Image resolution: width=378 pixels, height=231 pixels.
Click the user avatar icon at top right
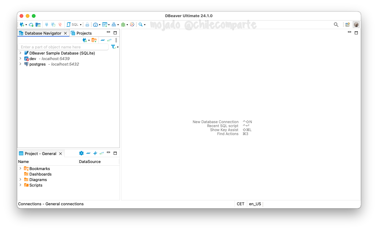pyautogui.click(x=356, y=25)
